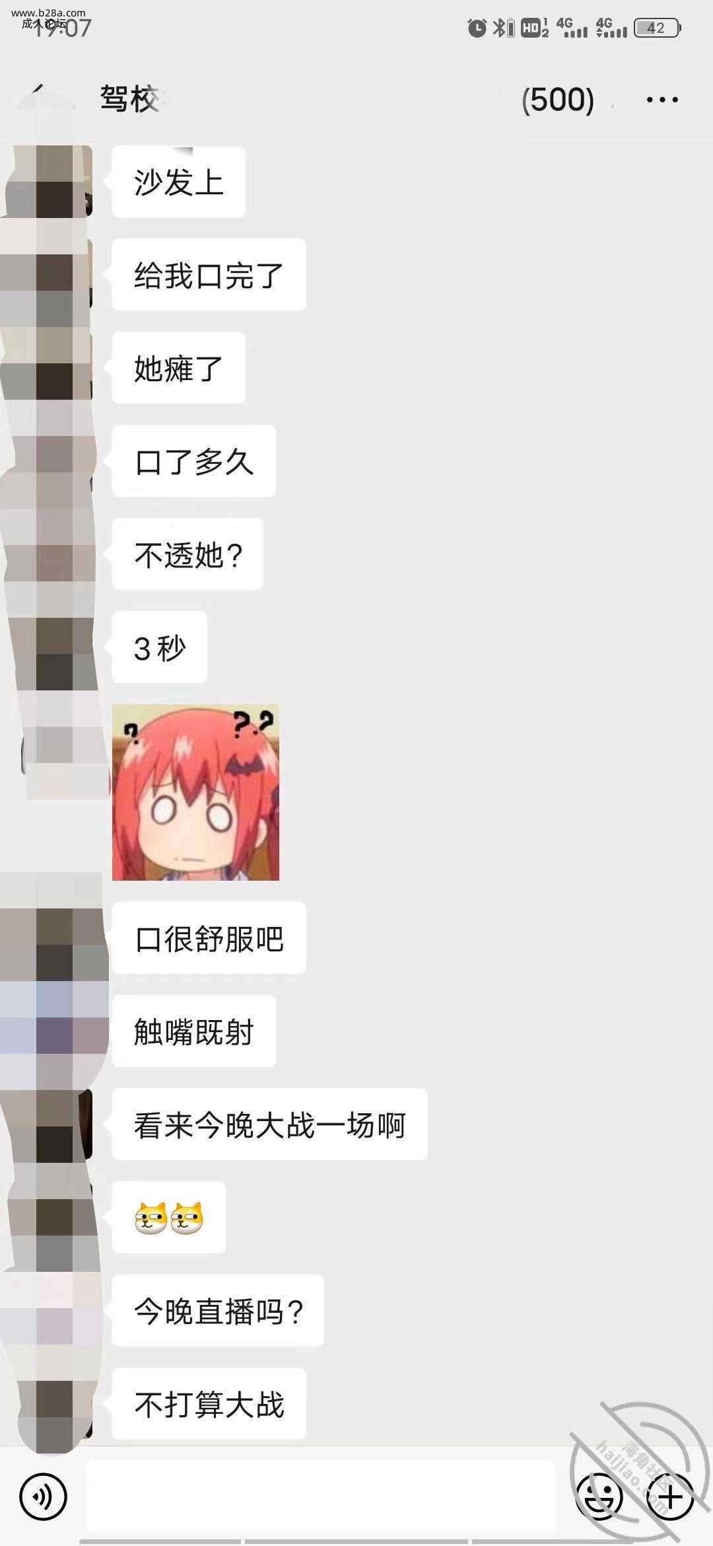
Task: Open the three-dot chat options menu
Action: pos(662,100)
